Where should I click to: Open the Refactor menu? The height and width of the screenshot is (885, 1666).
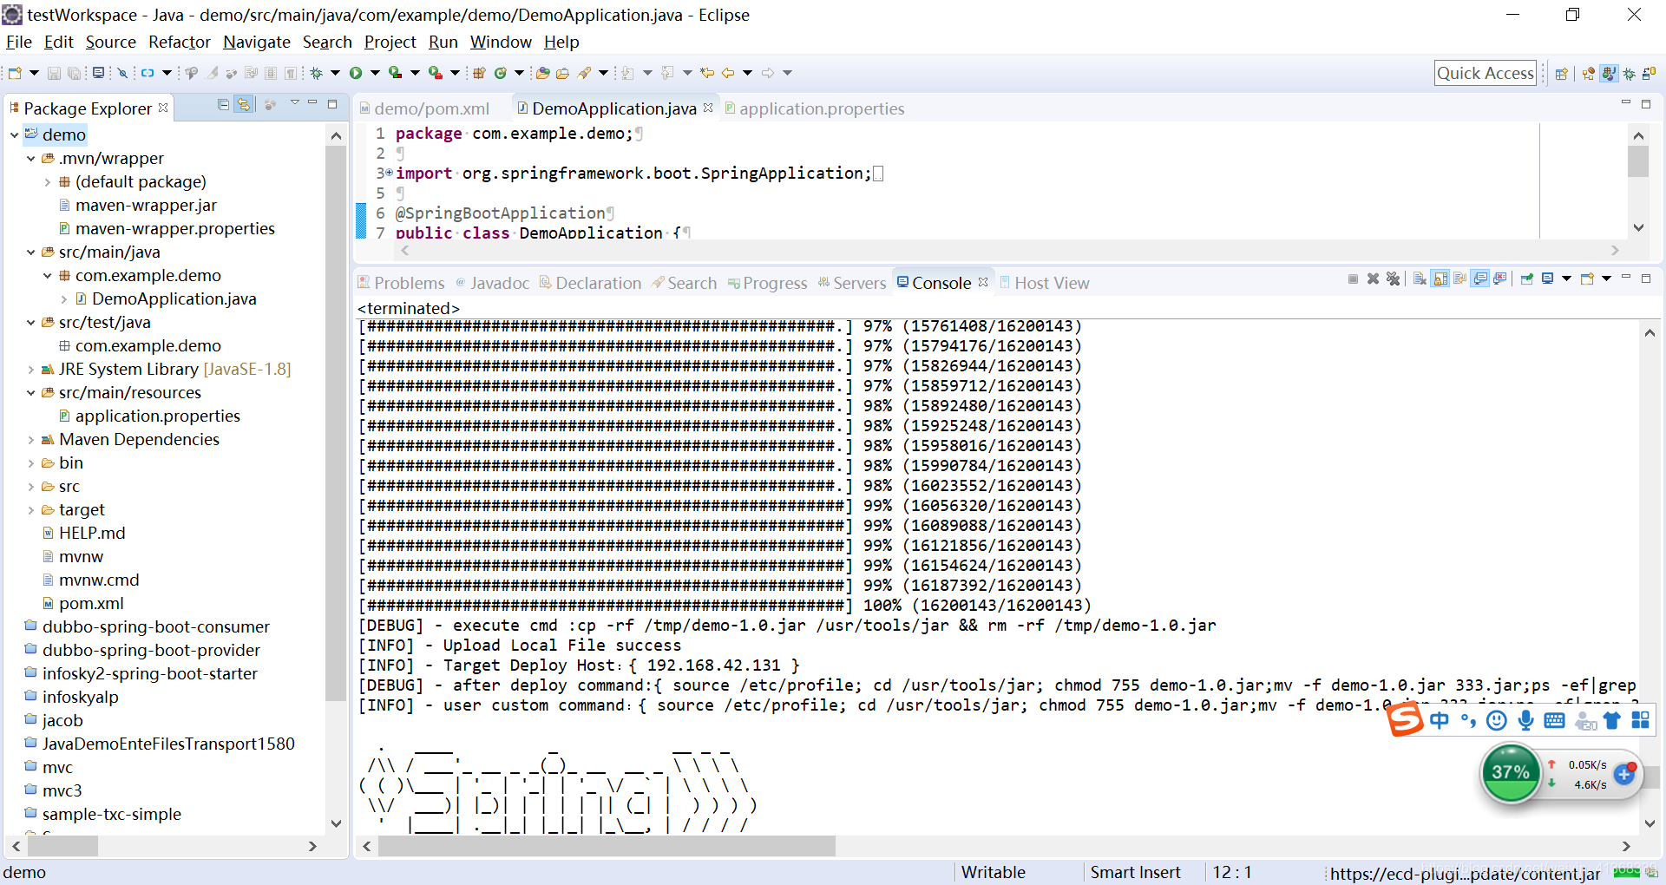[x=180, y=42]
